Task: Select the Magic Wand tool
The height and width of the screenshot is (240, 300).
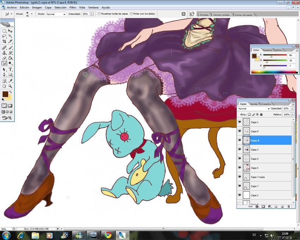Action: (10, 36)
